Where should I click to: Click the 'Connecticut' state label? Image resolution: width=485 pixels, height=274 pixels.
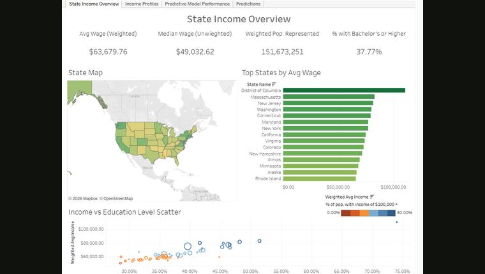pos(269,115)
